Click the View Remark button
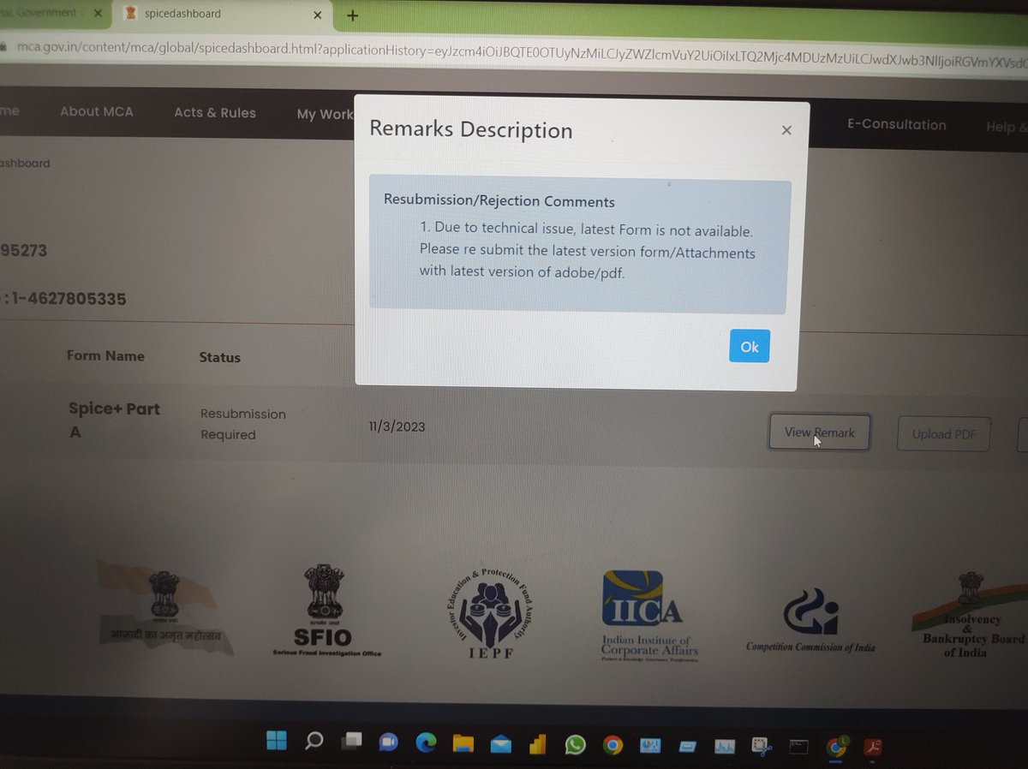Image resolution: width=1028 pixels, height=769 pixels. 819,432
